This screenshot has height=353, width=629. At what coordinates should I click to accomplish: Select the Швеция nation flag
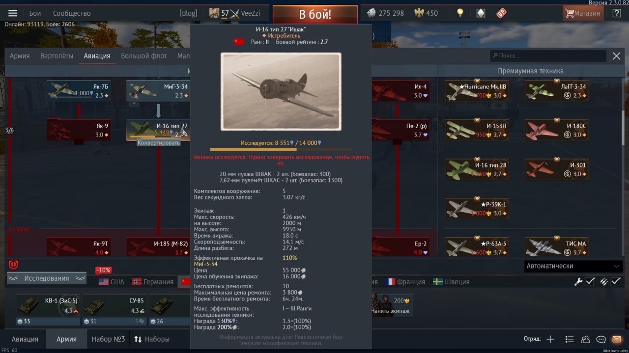coord(451,282)
